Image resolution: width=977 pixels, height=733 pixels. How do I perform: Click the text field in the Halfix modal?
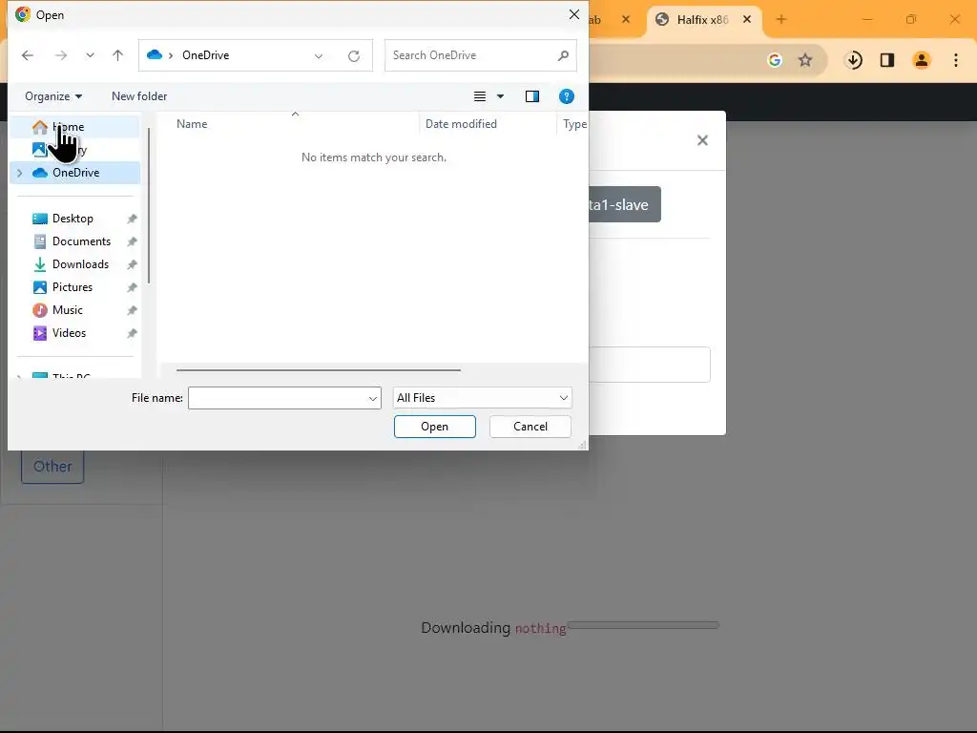pyautogui.click(x=649, y=365)
